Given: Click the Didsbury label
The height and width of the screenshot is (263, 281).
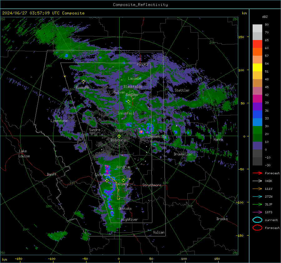Looking at the screenshot, I should pos(118,140).
